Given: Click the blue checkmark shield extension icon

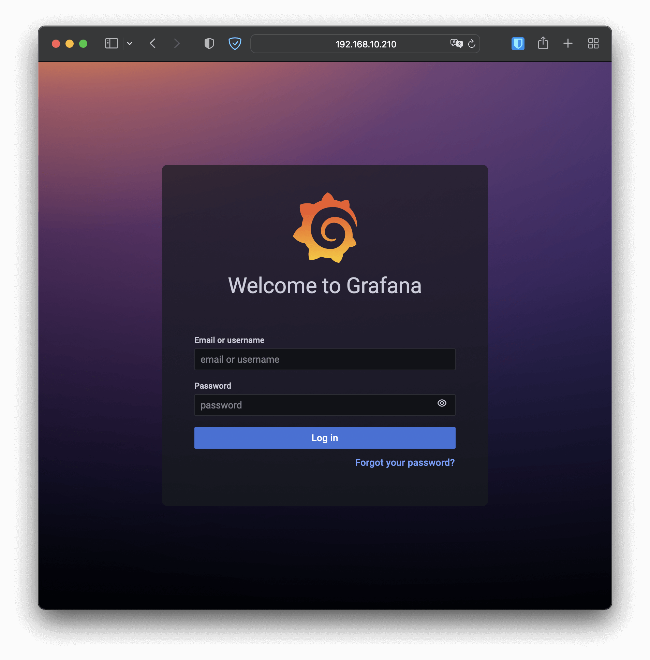Looking at the screenshot, I should (x=235, y=43).
